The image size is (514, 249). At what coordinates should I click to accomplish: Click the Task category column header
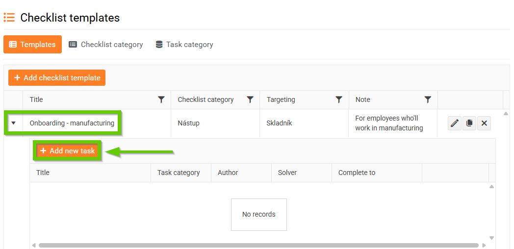tap(179, 173)
